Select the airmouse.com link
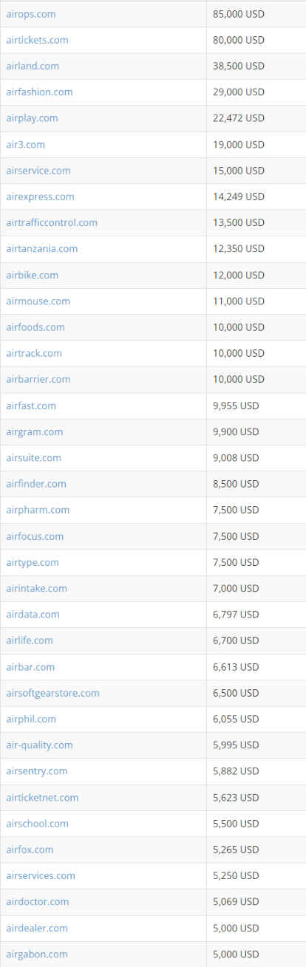This screenshot has height=967, width=306. pyautogui.click(x=38, y=301)
